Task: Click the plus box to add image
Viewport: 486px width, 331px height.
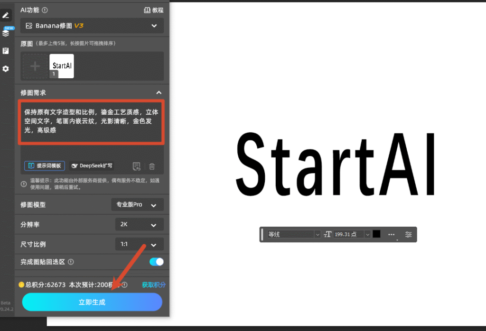Action: coord(35,66)
